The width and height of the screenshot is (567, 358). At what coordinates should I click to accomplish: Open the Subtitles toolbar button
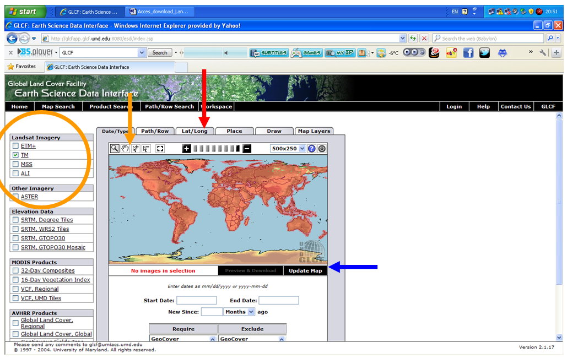pyautogui.click(x=269, y=53)
